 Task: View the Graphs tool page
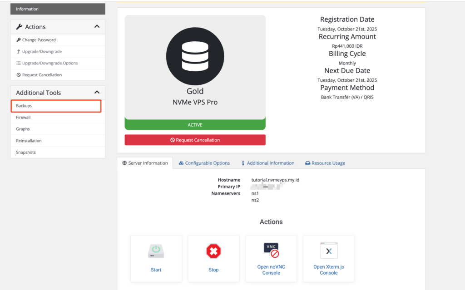23,129
